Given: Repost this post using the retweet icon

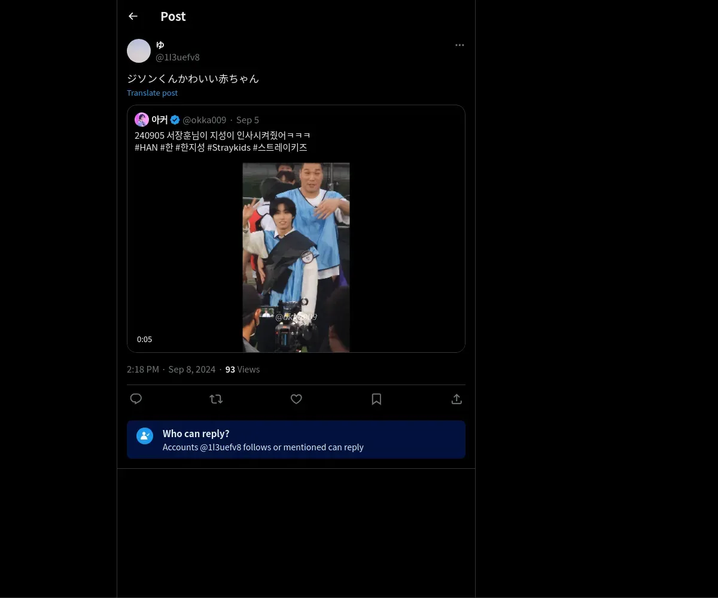Looking at the screenshot, I should pyautogui.click(x=216, y=399).
